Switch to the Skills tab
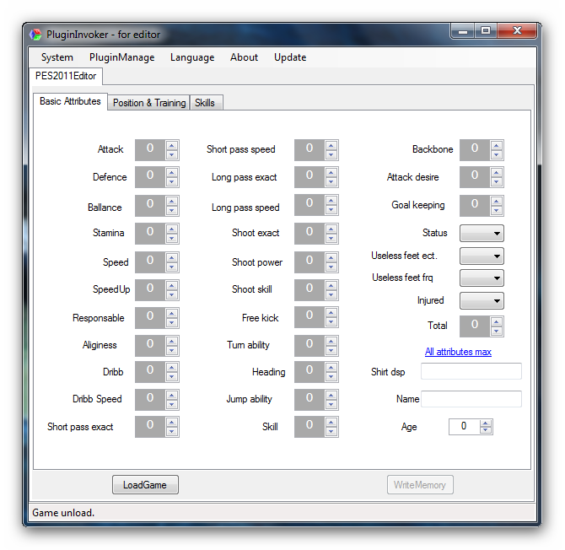Screen dimensions: 565x550 tap(205, 103)
